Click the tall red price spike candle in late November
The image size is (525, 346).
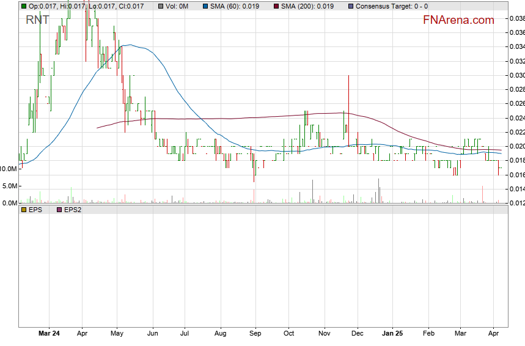348,98
